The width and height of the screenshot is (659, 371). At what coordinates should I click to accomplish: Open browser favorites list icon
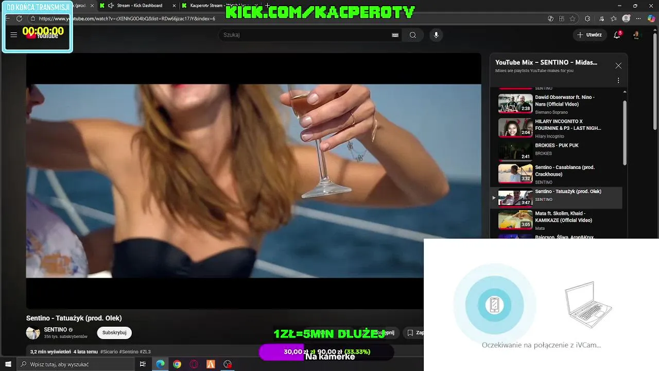click(x=614, y=19)
